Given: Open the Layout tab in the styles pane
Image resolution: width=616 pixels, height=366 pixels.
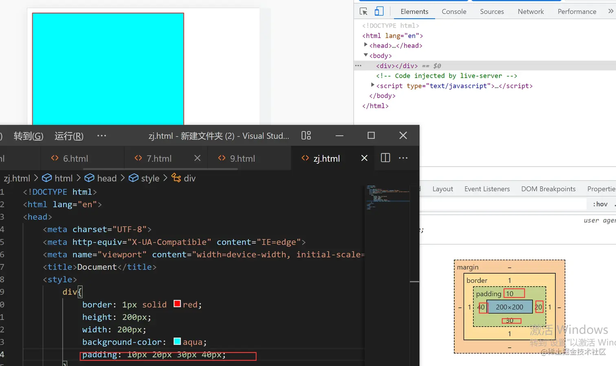Looking at the screenshot, I should tap(442, 189).
